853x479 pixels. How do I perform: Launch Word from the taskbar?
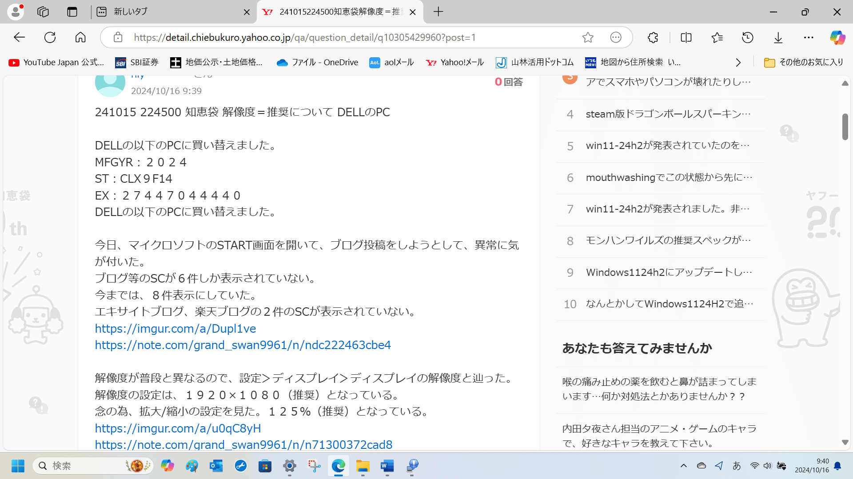click(x=387, y=466)
